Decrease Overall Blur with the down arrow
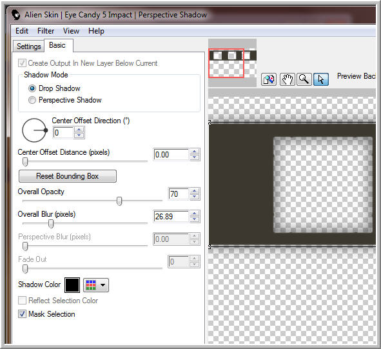 point(195,219)
